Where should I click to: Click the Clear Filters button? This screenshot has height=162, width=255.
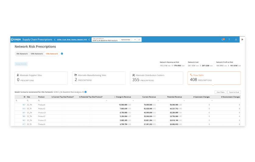220,92
